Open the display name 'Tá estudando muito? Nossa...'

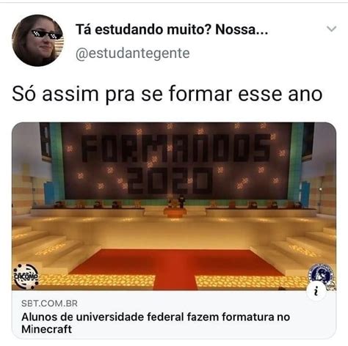(x=172, y=30)
